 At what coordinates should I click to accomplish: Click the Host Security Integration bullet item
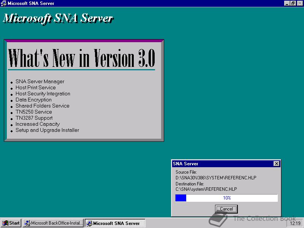pos(43,93)
